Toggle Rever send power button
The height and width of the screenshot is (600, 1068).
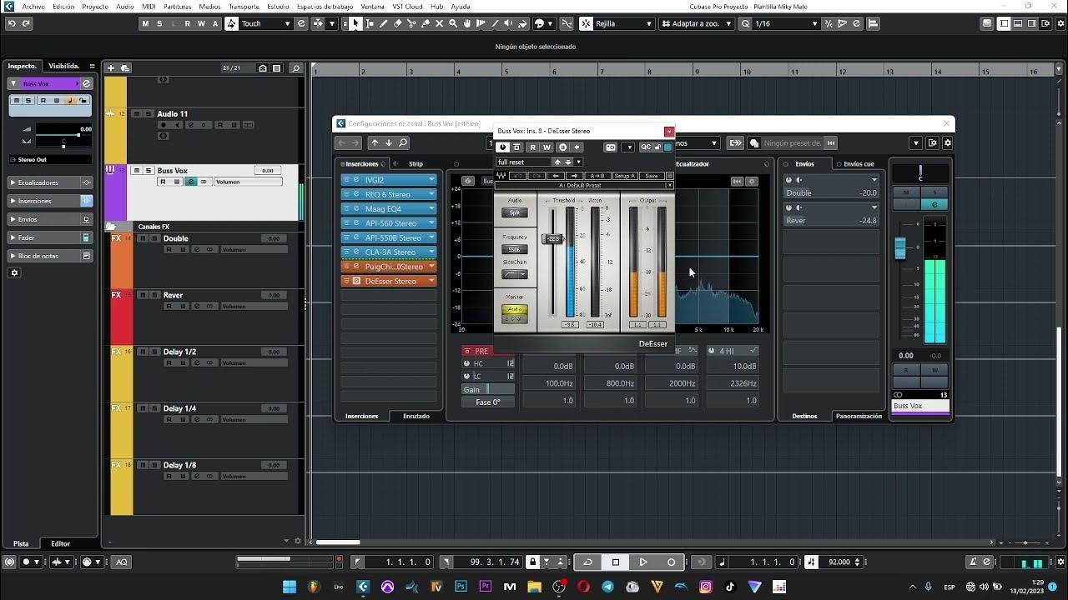[788, 207]
